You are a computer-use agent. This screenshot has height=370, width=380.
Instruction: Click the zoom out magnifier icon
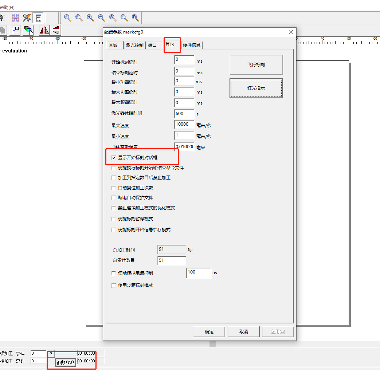[101, 17]
